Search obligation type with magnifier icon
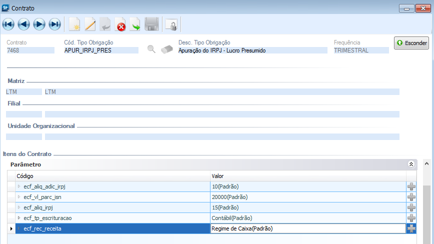Image resolution: width=434 pixels, height=244 pixels. pyautogui.click(x=151, y=49)
